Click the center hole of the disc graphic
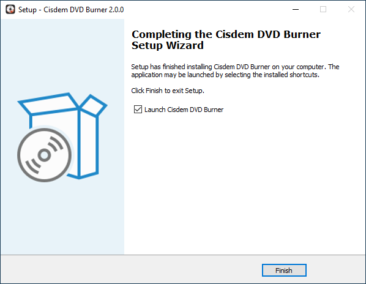366x284 pixels. click(44, 155)
